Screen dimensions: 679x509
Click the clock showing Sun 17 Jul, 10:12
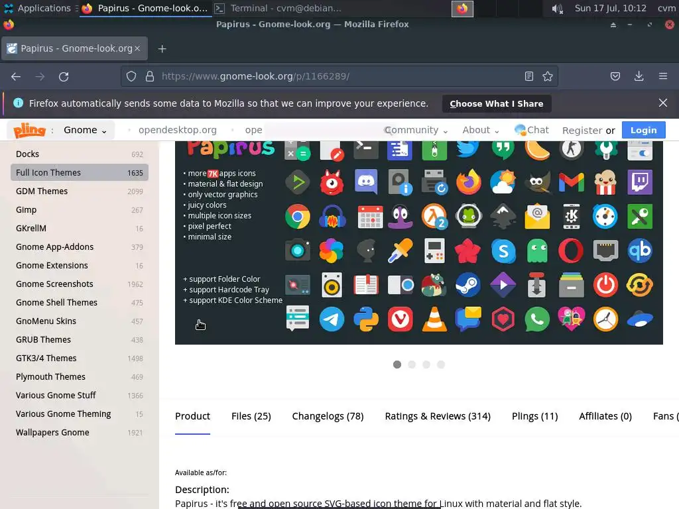click(610, 8)
